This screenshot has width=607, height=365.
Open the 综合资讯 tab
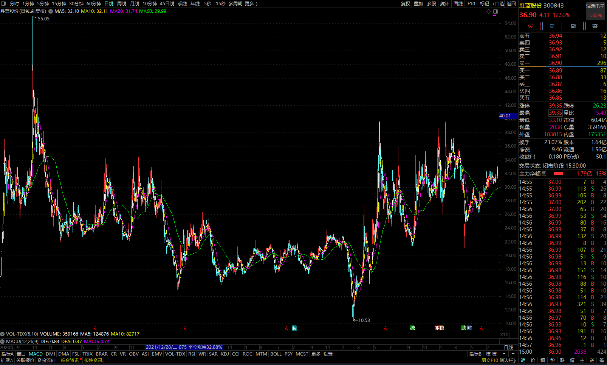coord(70,360)
